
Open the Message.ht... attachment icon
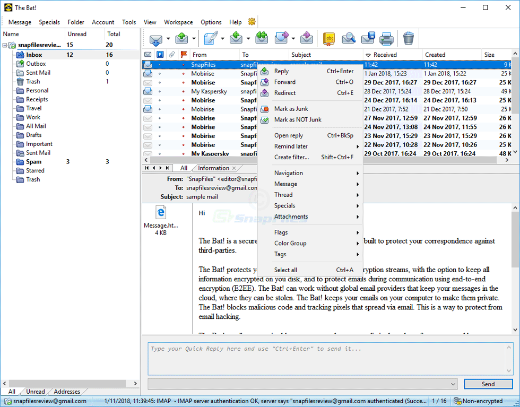(x=161, y=213)
